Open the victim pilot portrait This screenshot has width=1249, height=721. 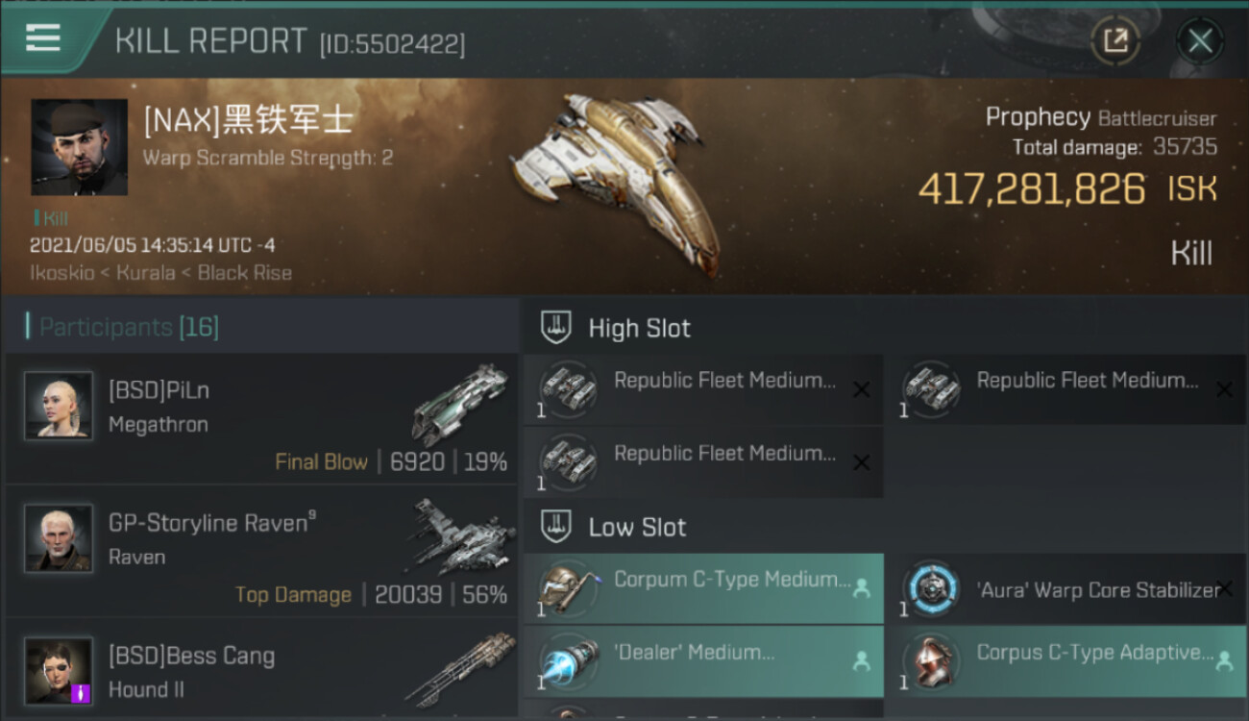(x=79, y=147)
